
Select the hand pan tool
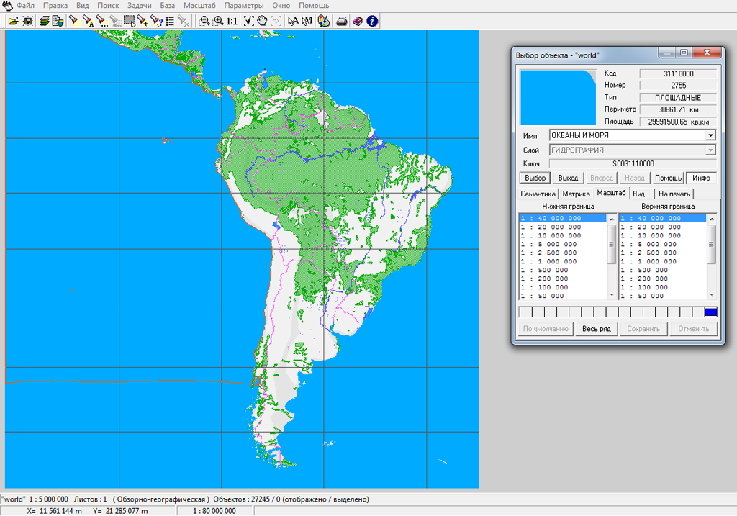point(262,21)
